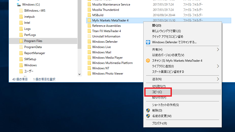Click the MSBuild date 2016/09/24 20:44
This screenshot has height=132, width=235.
tap(164, 15)
